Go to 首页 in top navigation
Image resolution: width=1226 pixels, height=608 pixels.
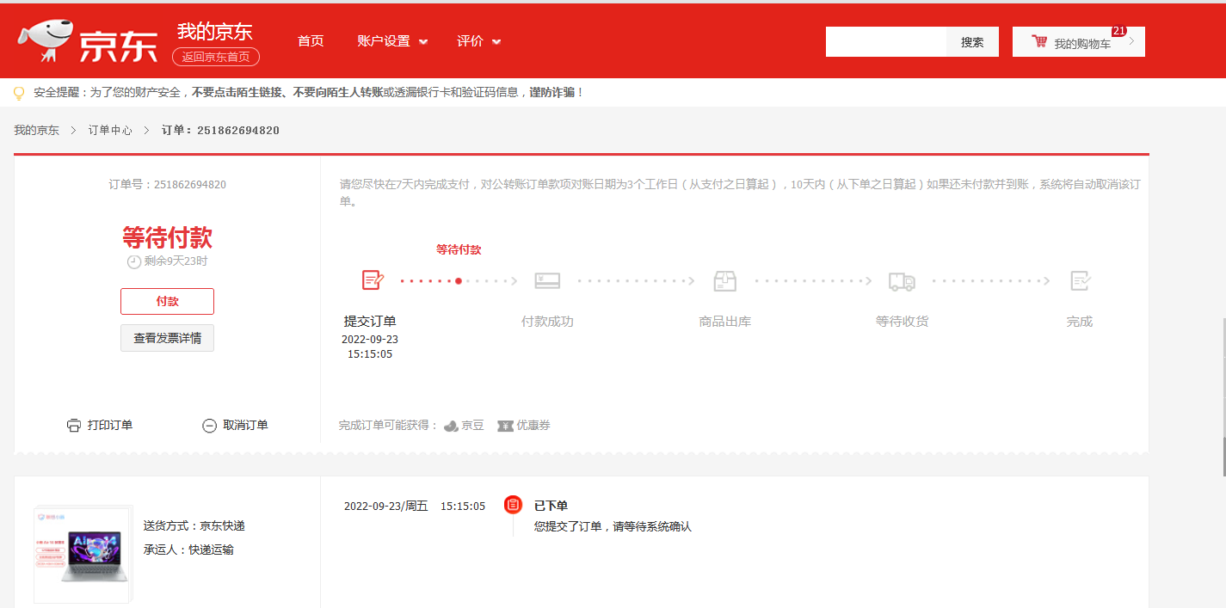tap(311, 41)
